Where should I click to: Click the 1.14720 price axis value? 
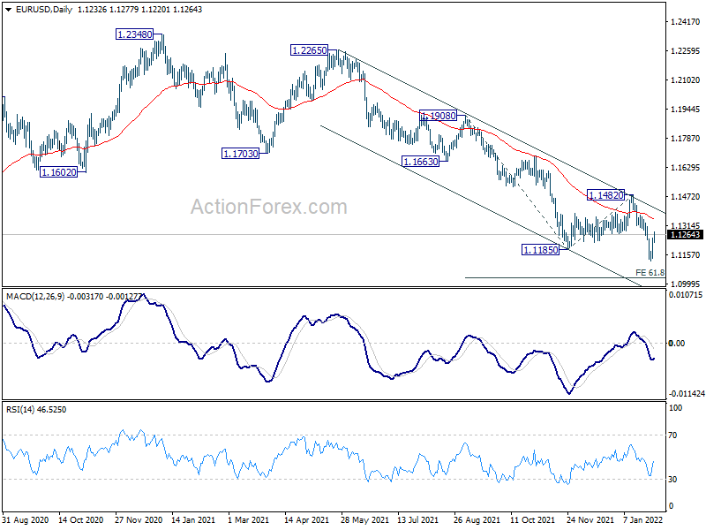click(686, 196)
